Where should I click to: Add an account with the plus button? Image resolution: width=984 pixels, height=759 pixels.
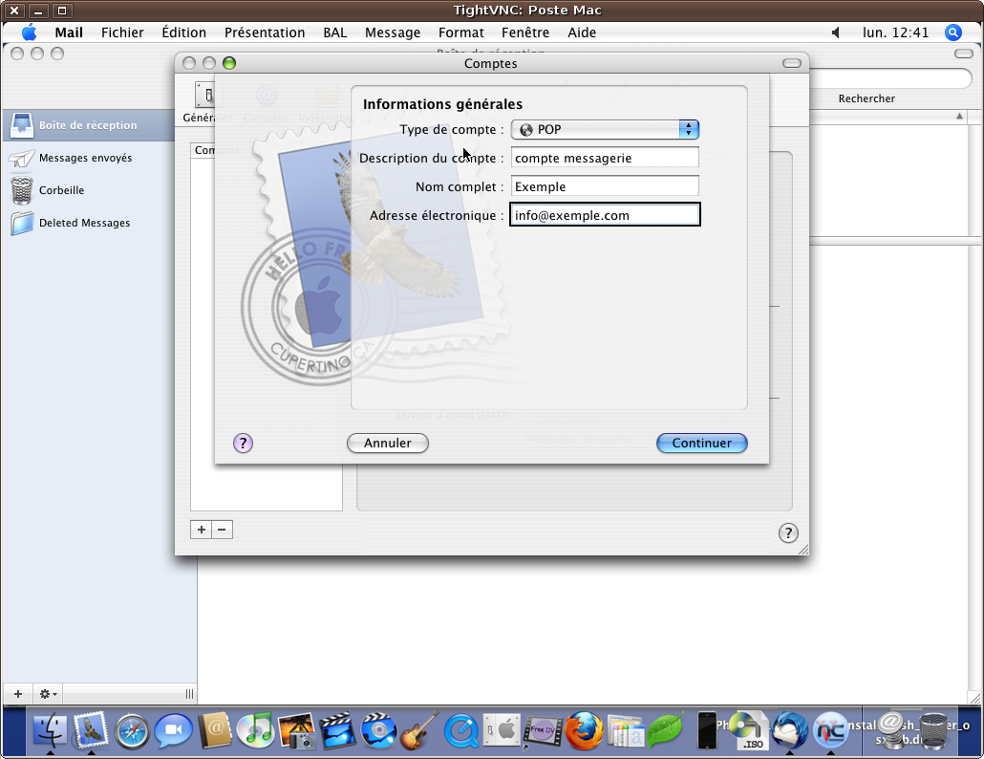[201, 530]
